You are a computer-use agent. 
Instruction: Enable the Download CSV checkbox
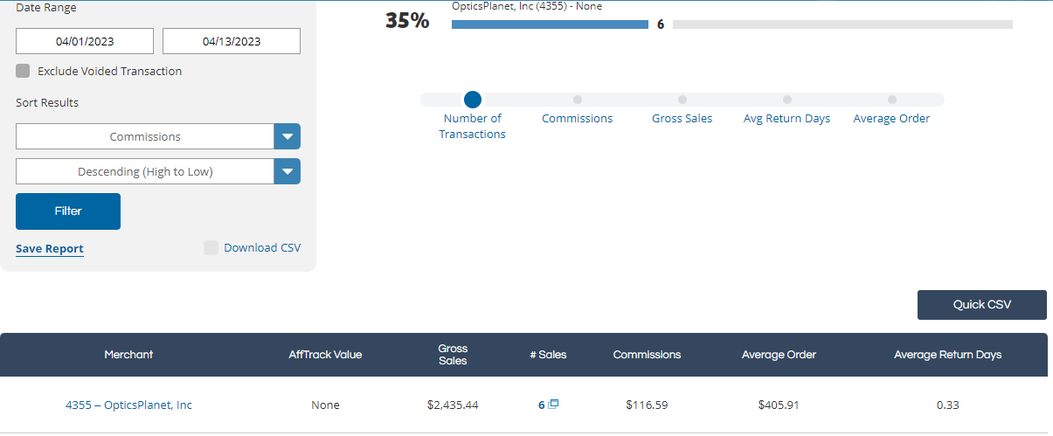click(x=211, y=247)
